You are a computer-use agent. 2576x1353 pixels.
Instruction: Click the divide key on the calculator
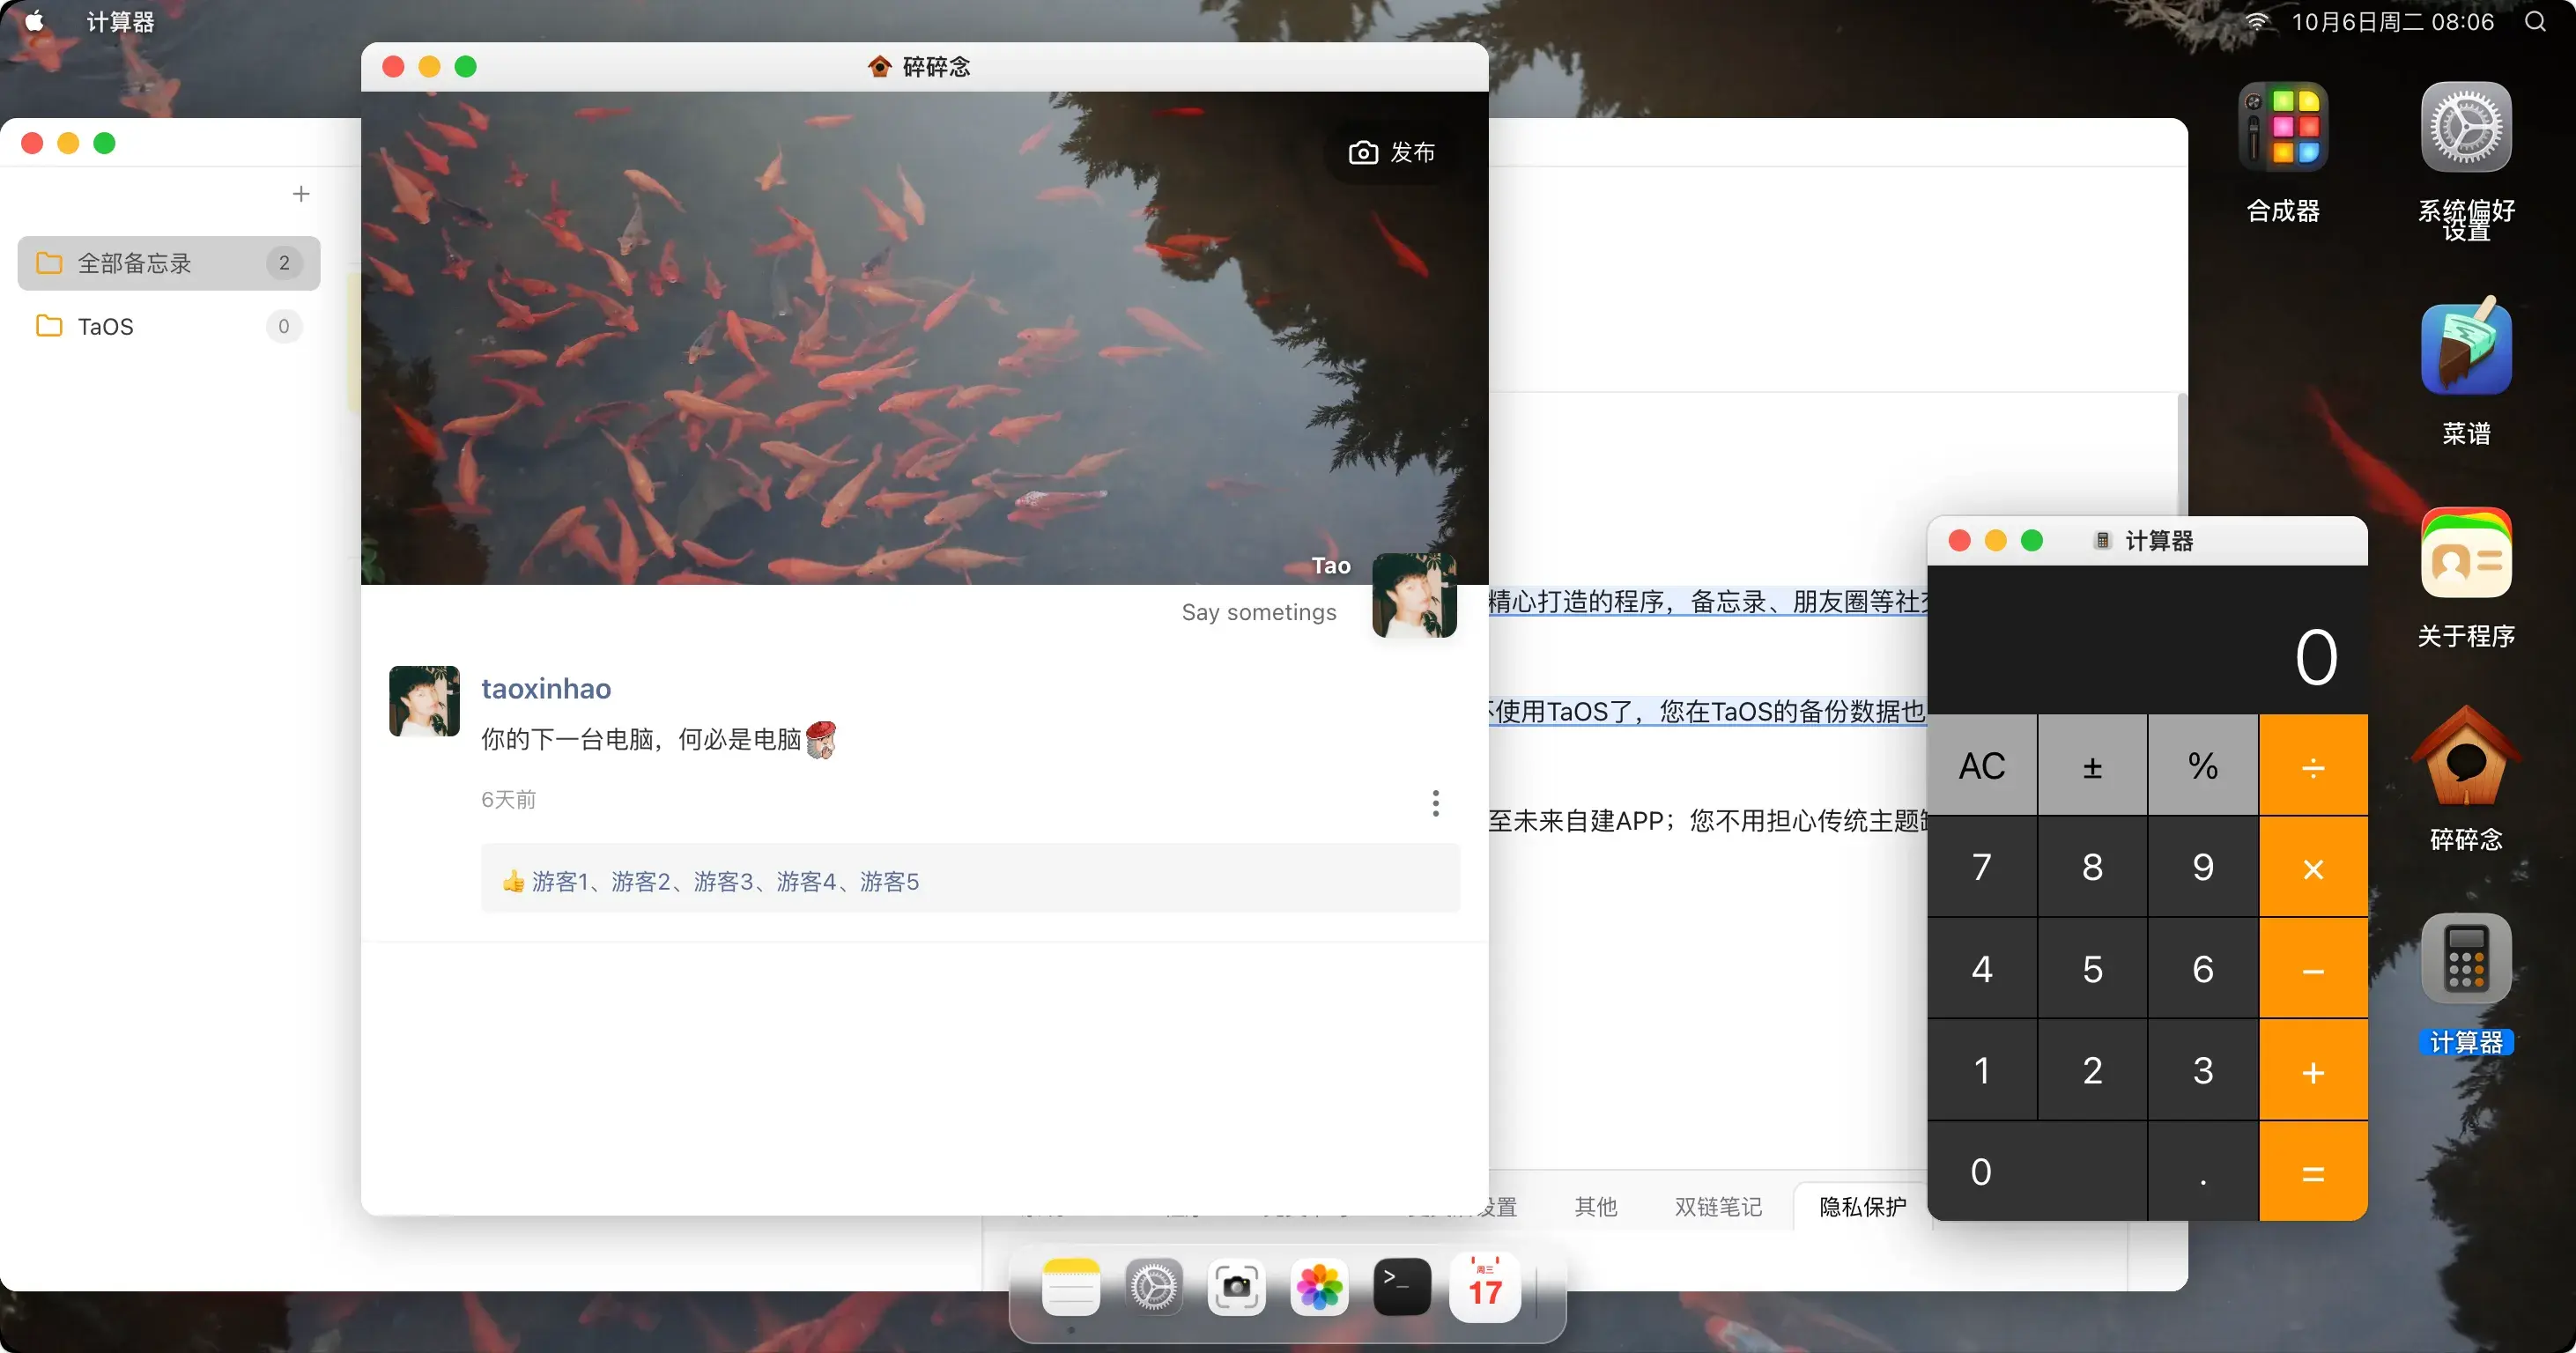point(2313,766)
